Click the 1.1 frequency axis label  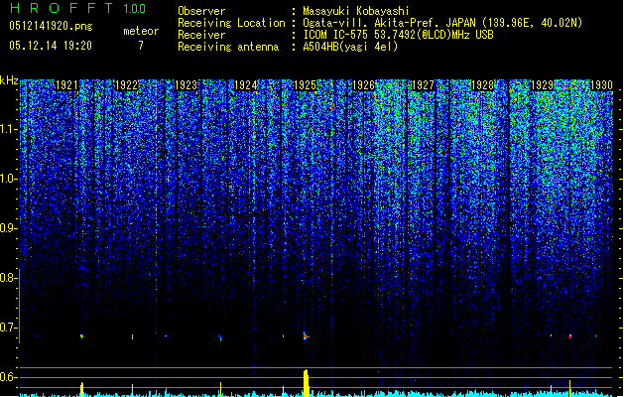coord(9,129)
